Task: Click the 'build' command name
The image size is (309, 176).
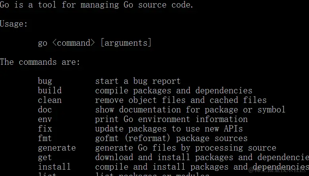Action: (x=50, y=91)
